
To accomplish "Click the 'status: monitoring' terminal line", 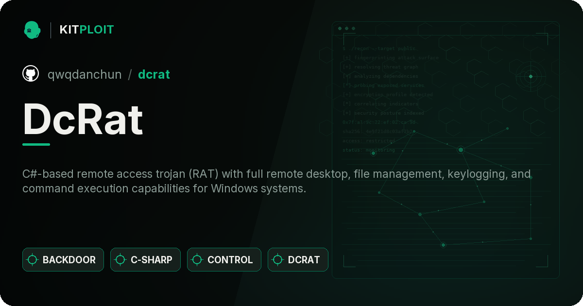I will pyautogui.click(x=369, y=150).
